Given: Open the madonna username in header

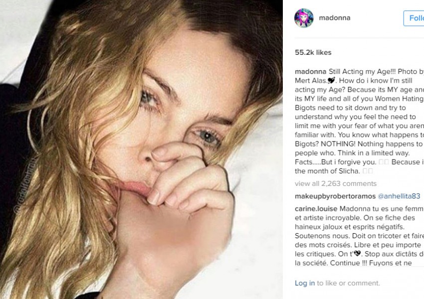Looking at the screenshot, I should [335, 18].
